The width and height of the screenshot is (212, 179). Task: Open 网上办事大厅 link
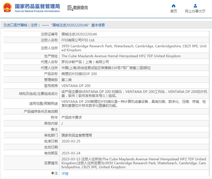[x=195, y=11]
